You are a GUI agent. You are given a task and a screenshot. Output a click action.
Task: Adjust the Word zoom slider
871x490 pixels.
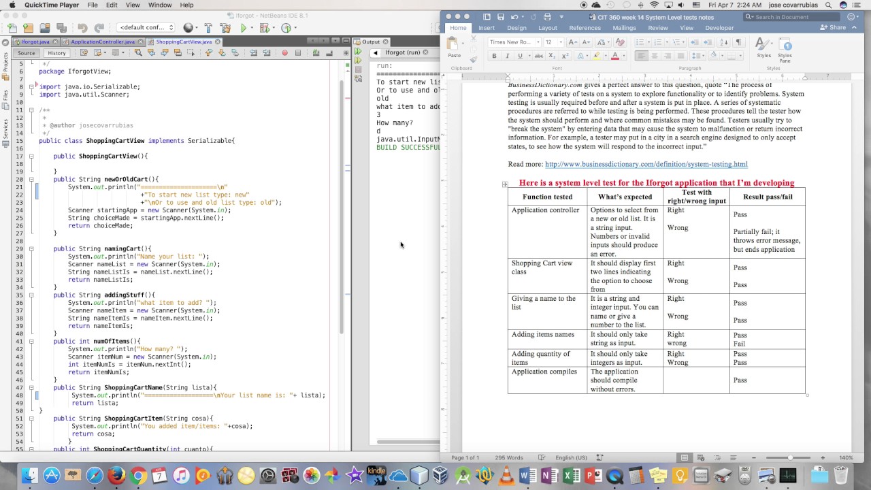[790, 458]
